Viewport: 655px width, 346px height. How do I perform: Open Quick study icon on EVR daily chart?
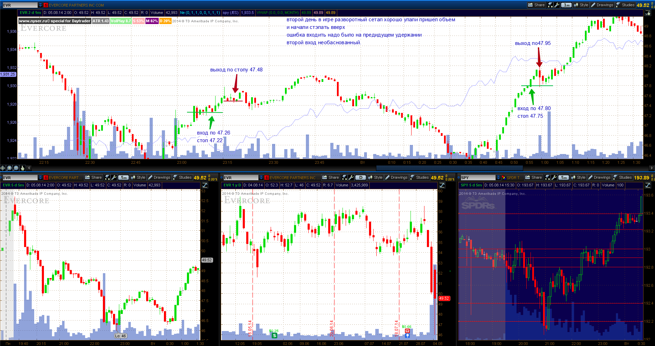[345, 177]
